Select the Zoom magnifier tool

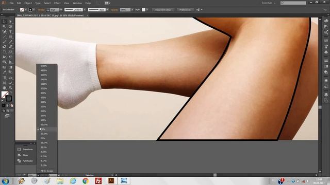pyautogui.click(x=10, y=88)
